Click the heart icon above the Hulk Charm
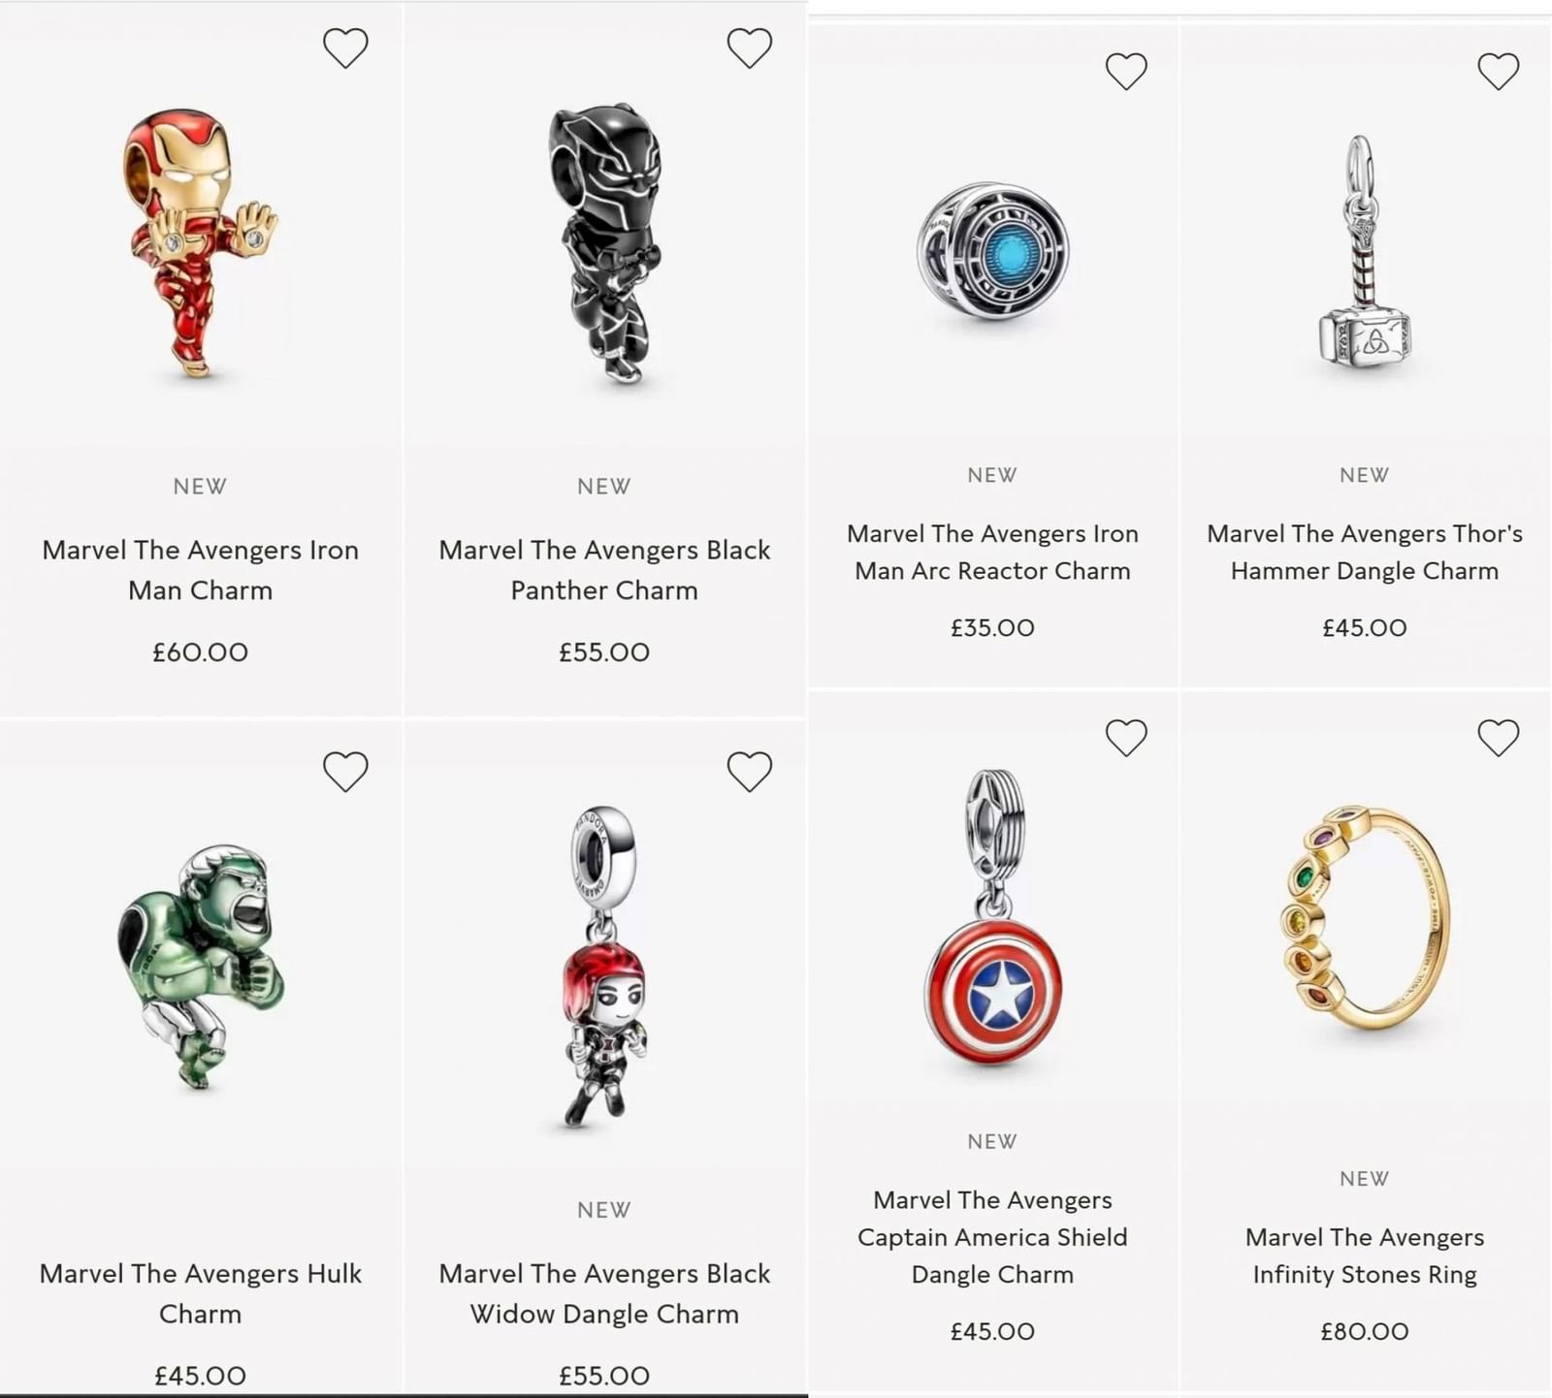The width and height of the screenshot is (1552, 1398). point(346,769)
